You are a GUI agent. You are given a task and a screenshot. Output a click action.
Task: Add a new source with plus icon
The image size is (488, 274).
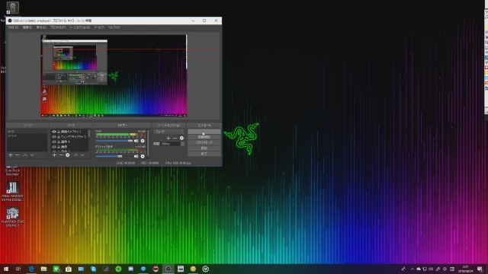(x=54, y=155)
